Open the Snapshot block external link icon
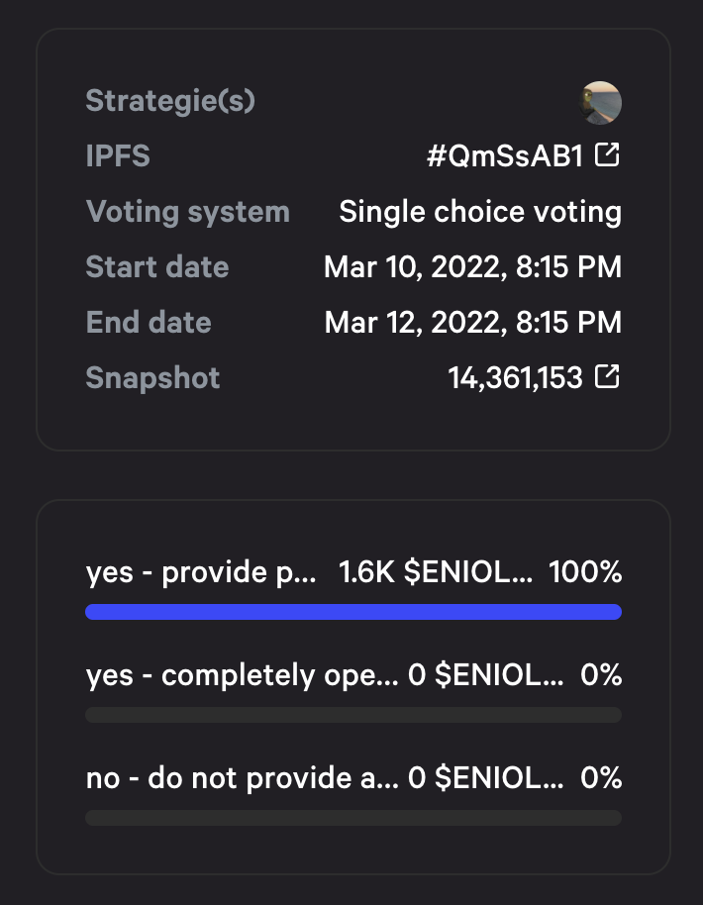The image size is (703, 905). [607, 377]
